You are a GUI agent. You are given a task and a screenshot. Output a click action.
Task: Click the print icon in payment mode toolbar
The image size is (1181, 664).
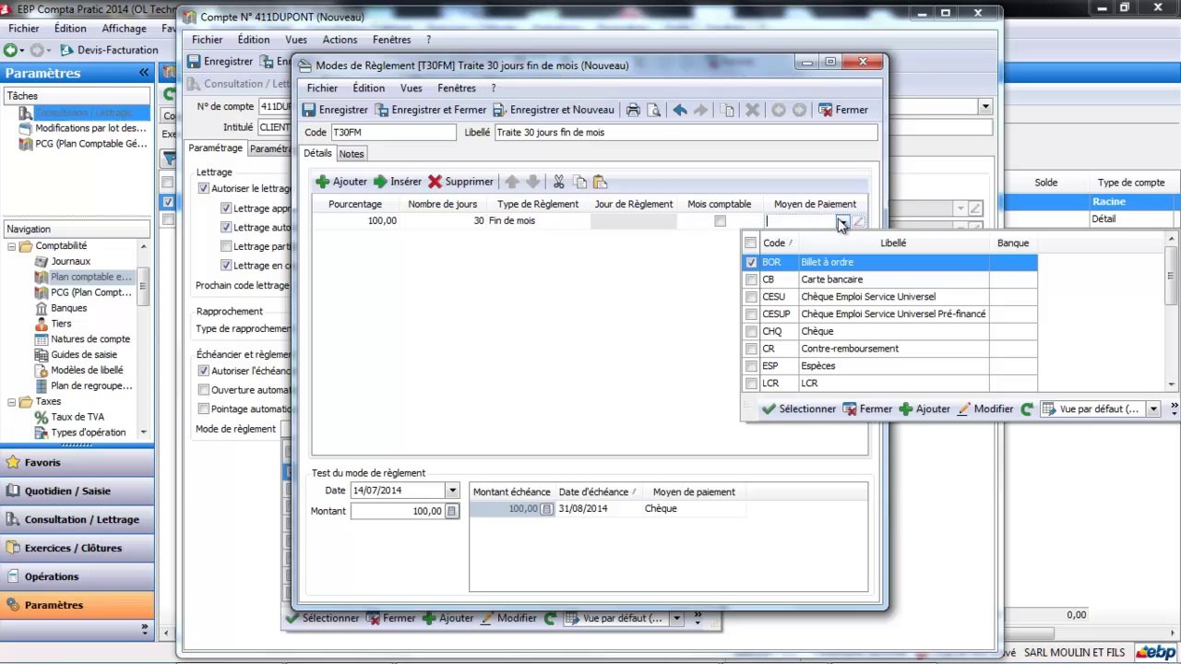click(x=633, y=110)
